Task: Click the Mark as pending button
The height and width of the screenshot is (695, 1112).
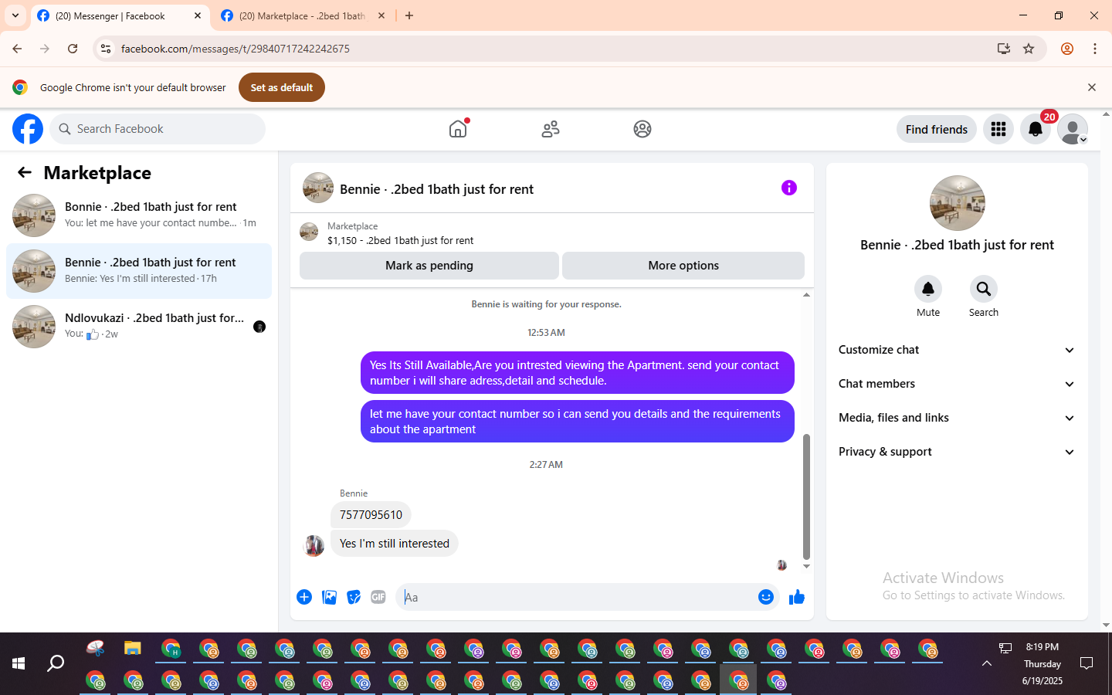Action: click(429, 266)
